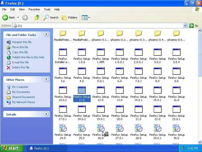The width and height of the screenshot is (202, 152).
Task: Select the Firefox Setup 4.0 icon
Action: click(82, 71)
